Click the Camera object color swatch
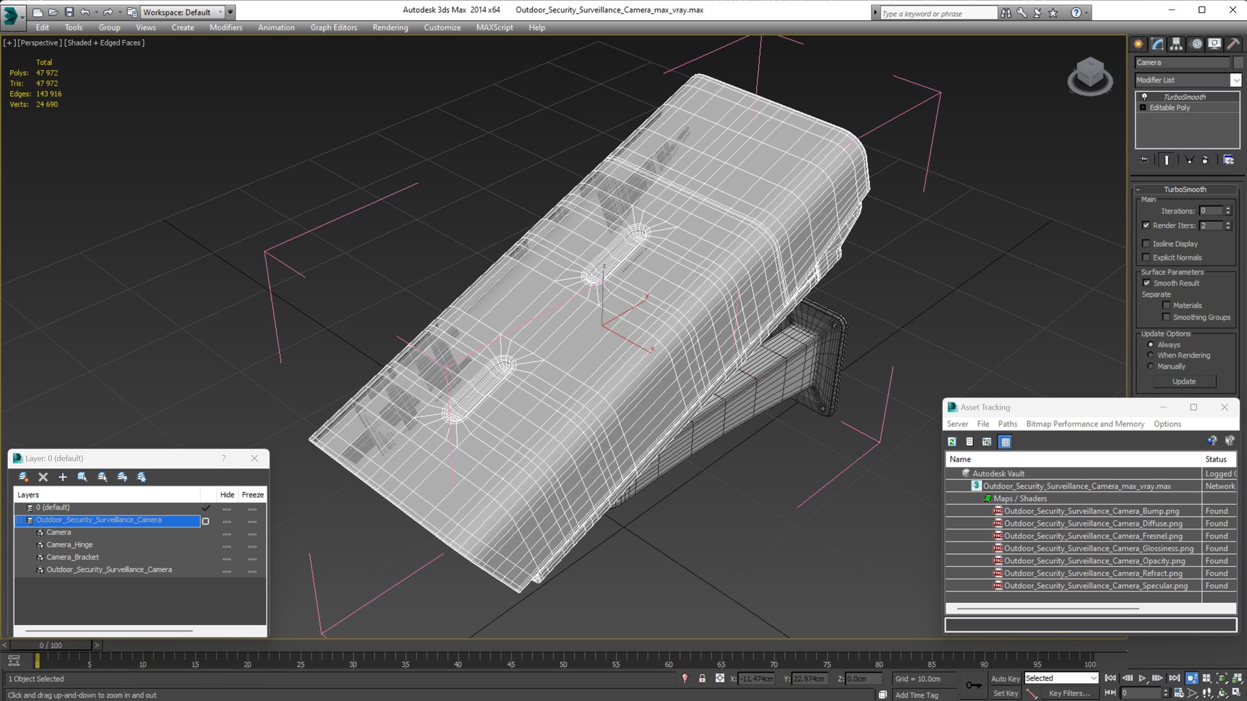 point(1238,62)
